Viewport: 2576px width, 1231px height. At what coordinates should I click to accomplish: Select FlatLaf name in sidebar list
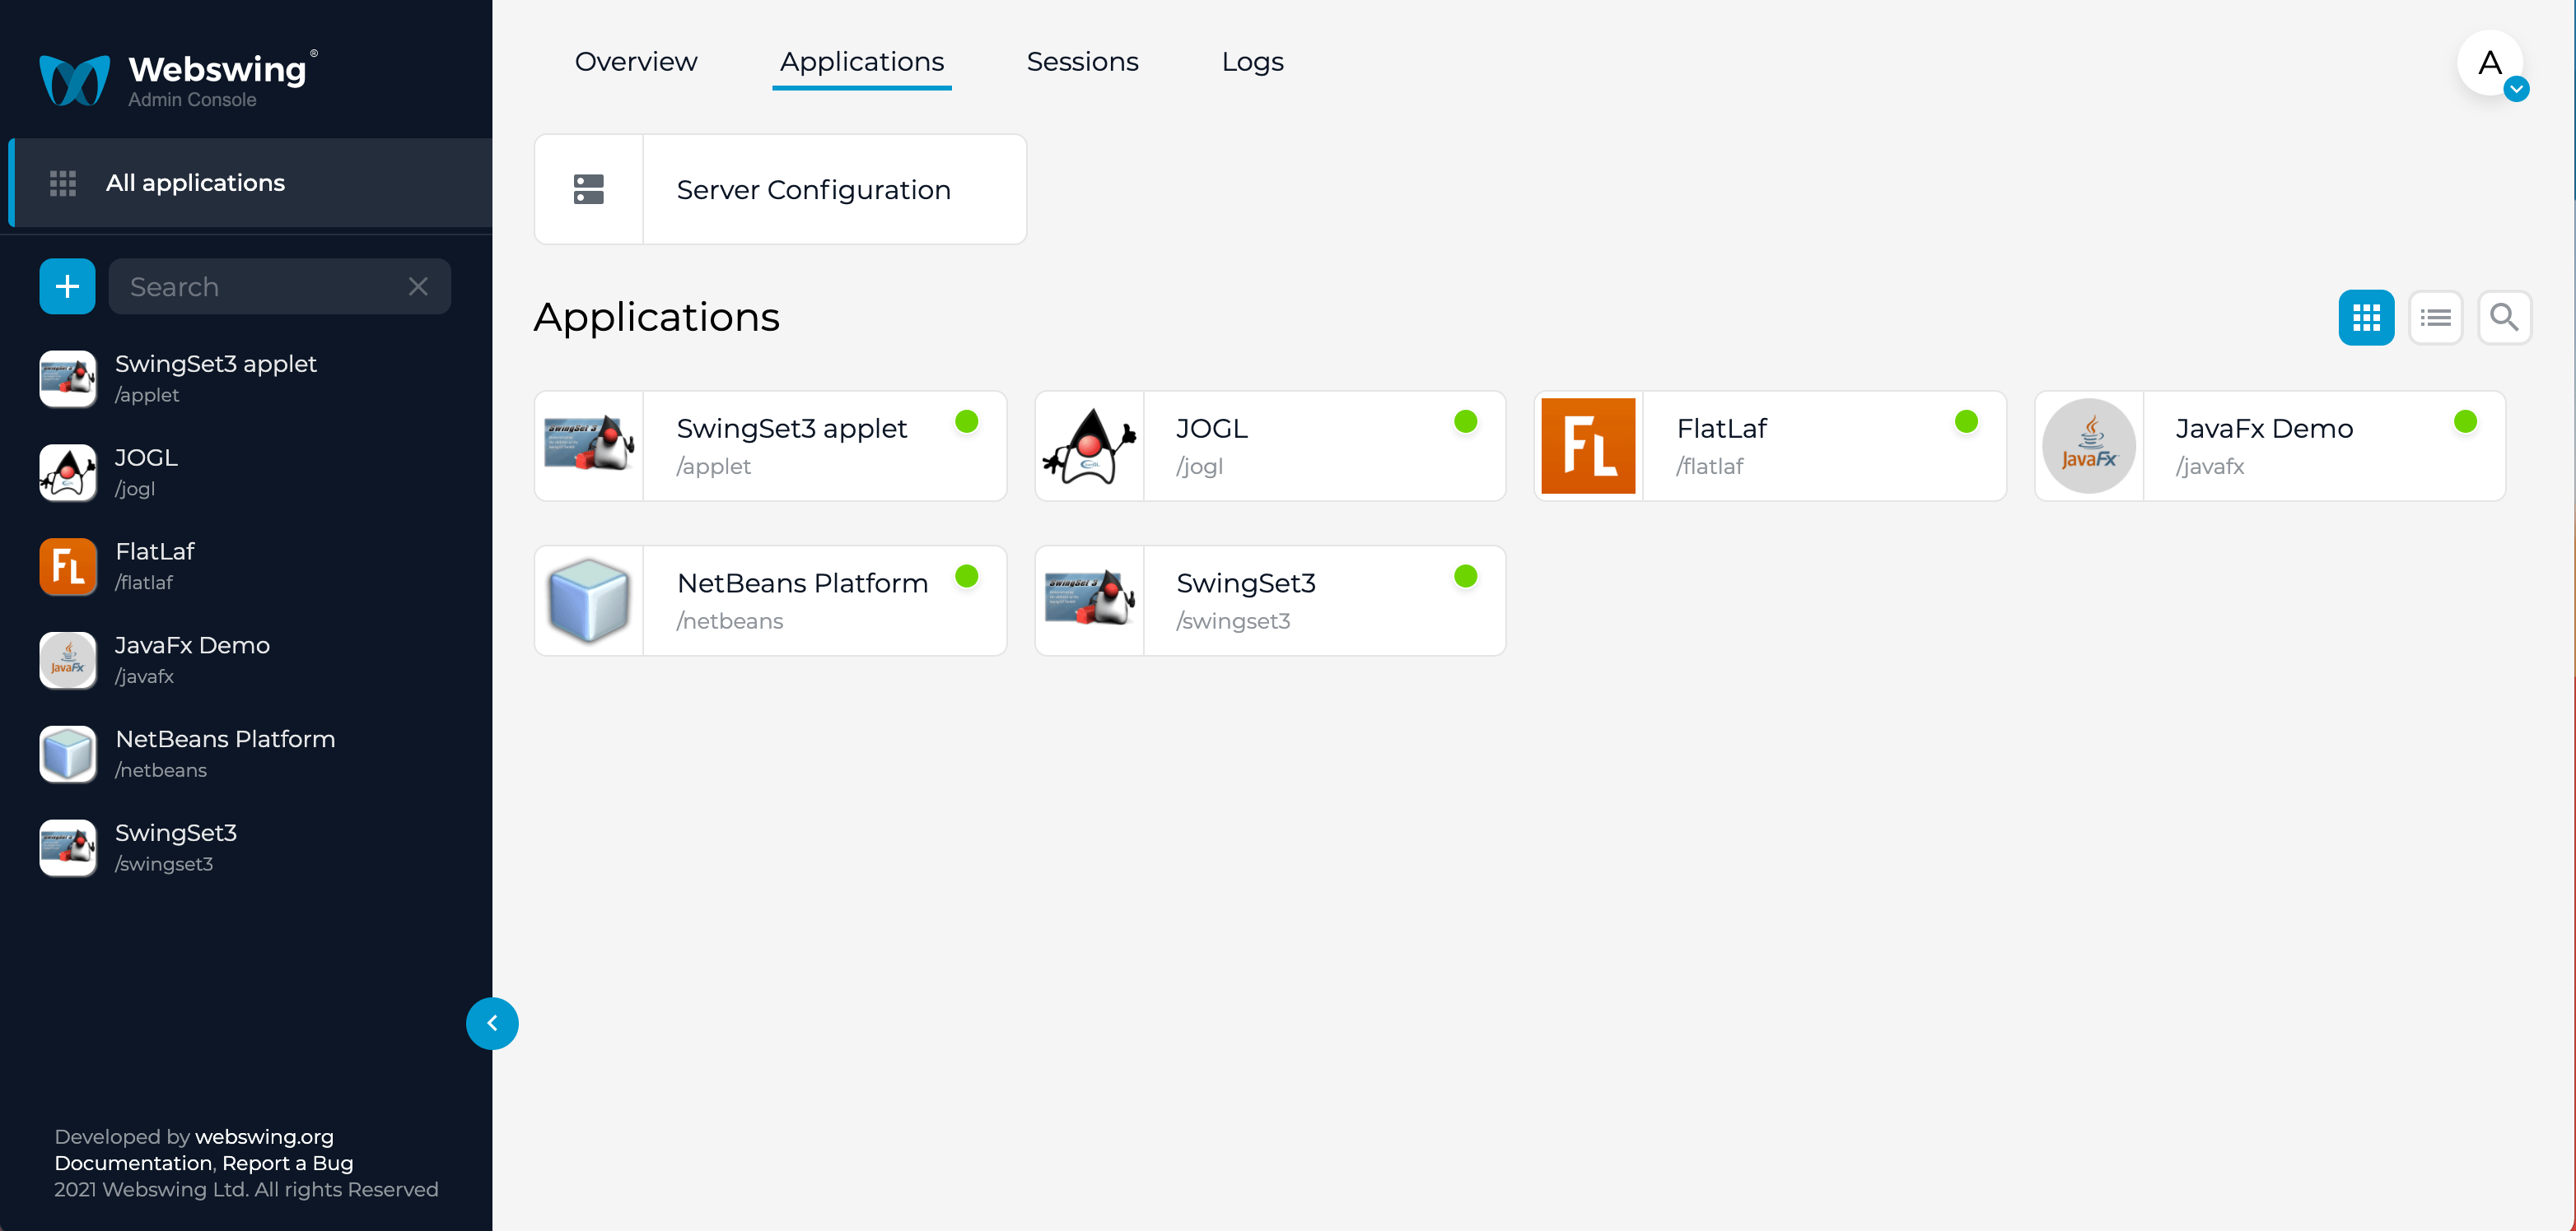[155, 551]
